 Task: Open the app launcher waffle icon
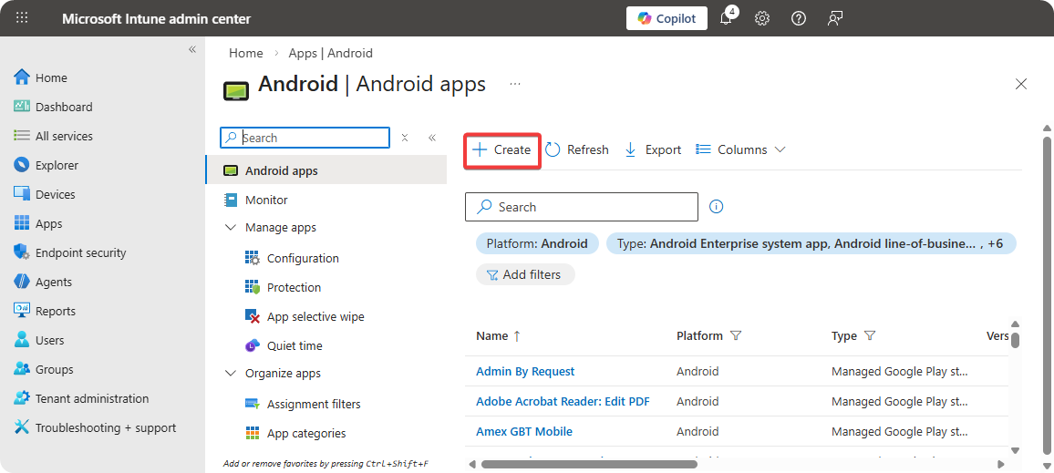(22, 18)
